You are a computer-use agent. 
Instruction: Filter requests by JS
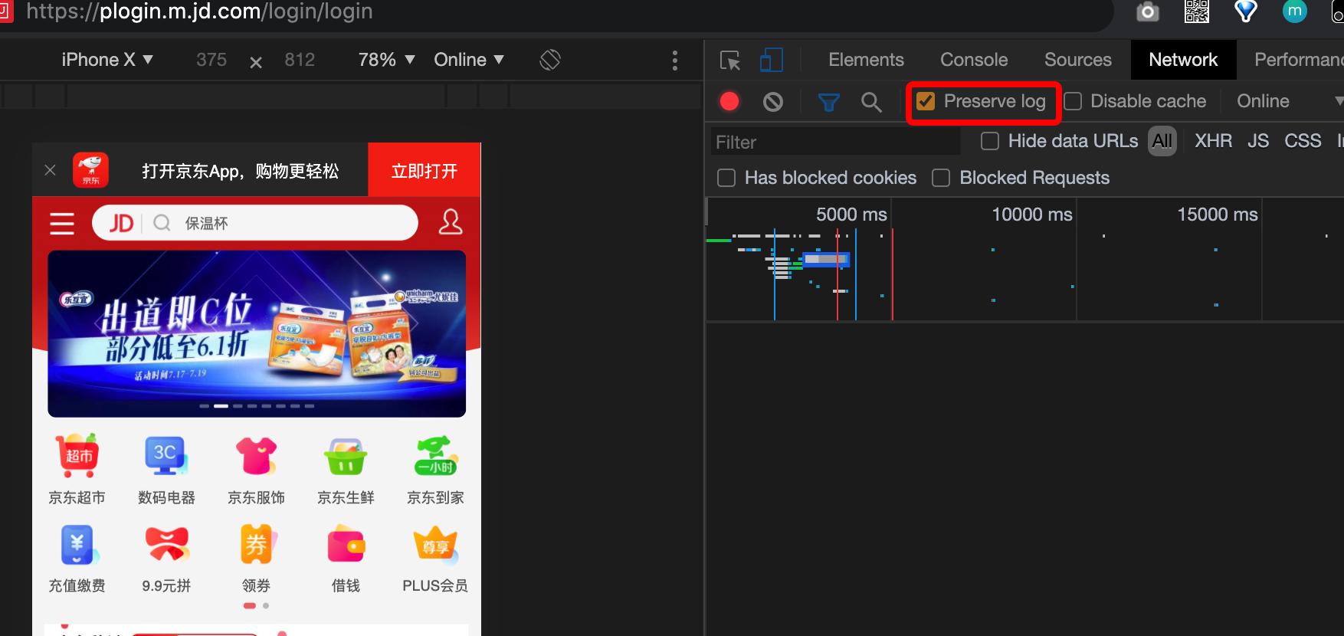point(1258,141)
